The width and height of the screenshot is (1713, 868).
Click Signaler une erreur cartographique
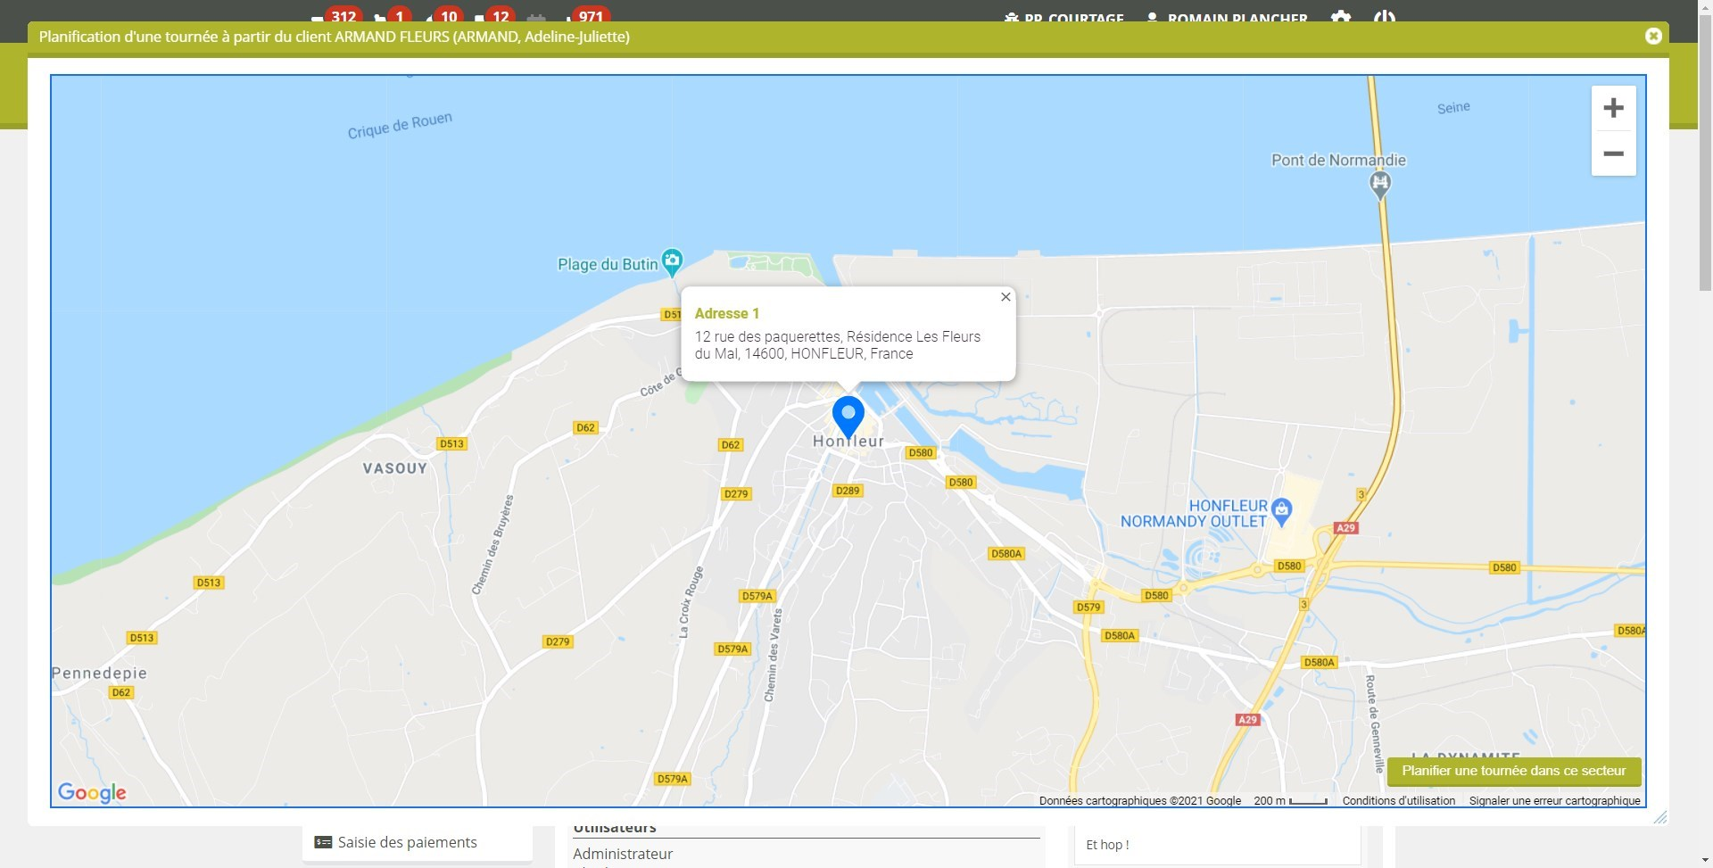(1554, 800)
